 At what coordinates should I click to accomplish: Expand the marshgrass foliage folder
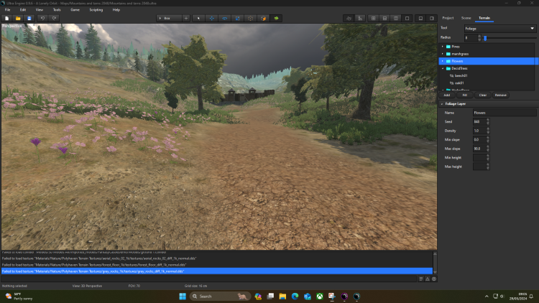click(x=443, y=54)
